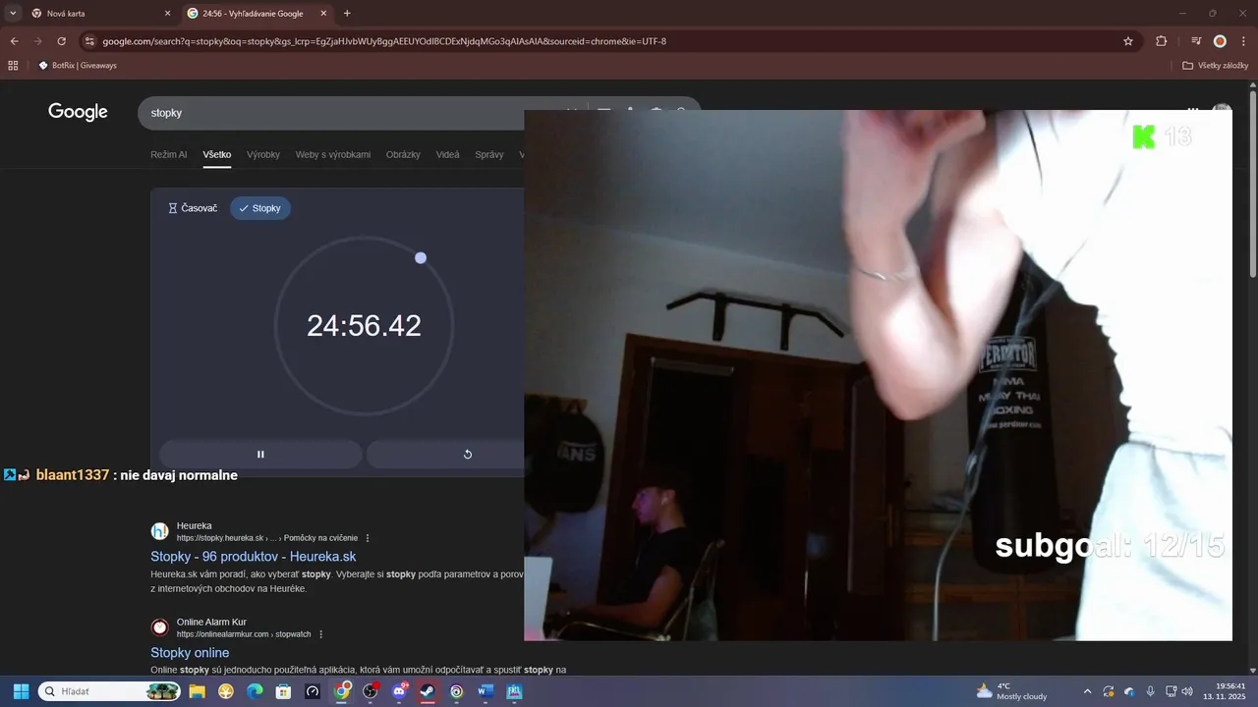Open the Chrome extensions puzzle icon

click(1161, 41)
